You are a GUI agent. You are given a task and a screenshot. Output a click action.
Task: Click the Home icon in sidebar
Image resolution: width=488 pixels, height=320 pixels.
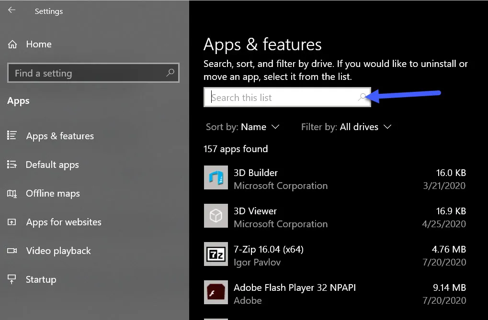tap(12, 44)
